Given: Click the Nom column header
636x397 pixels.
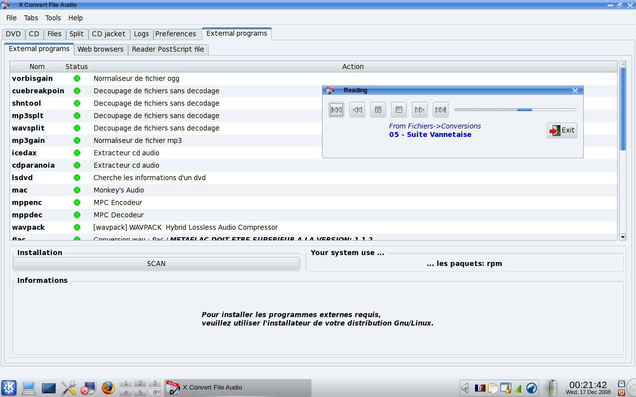Looking at the screenshot, I should click(x=37, y=66).
